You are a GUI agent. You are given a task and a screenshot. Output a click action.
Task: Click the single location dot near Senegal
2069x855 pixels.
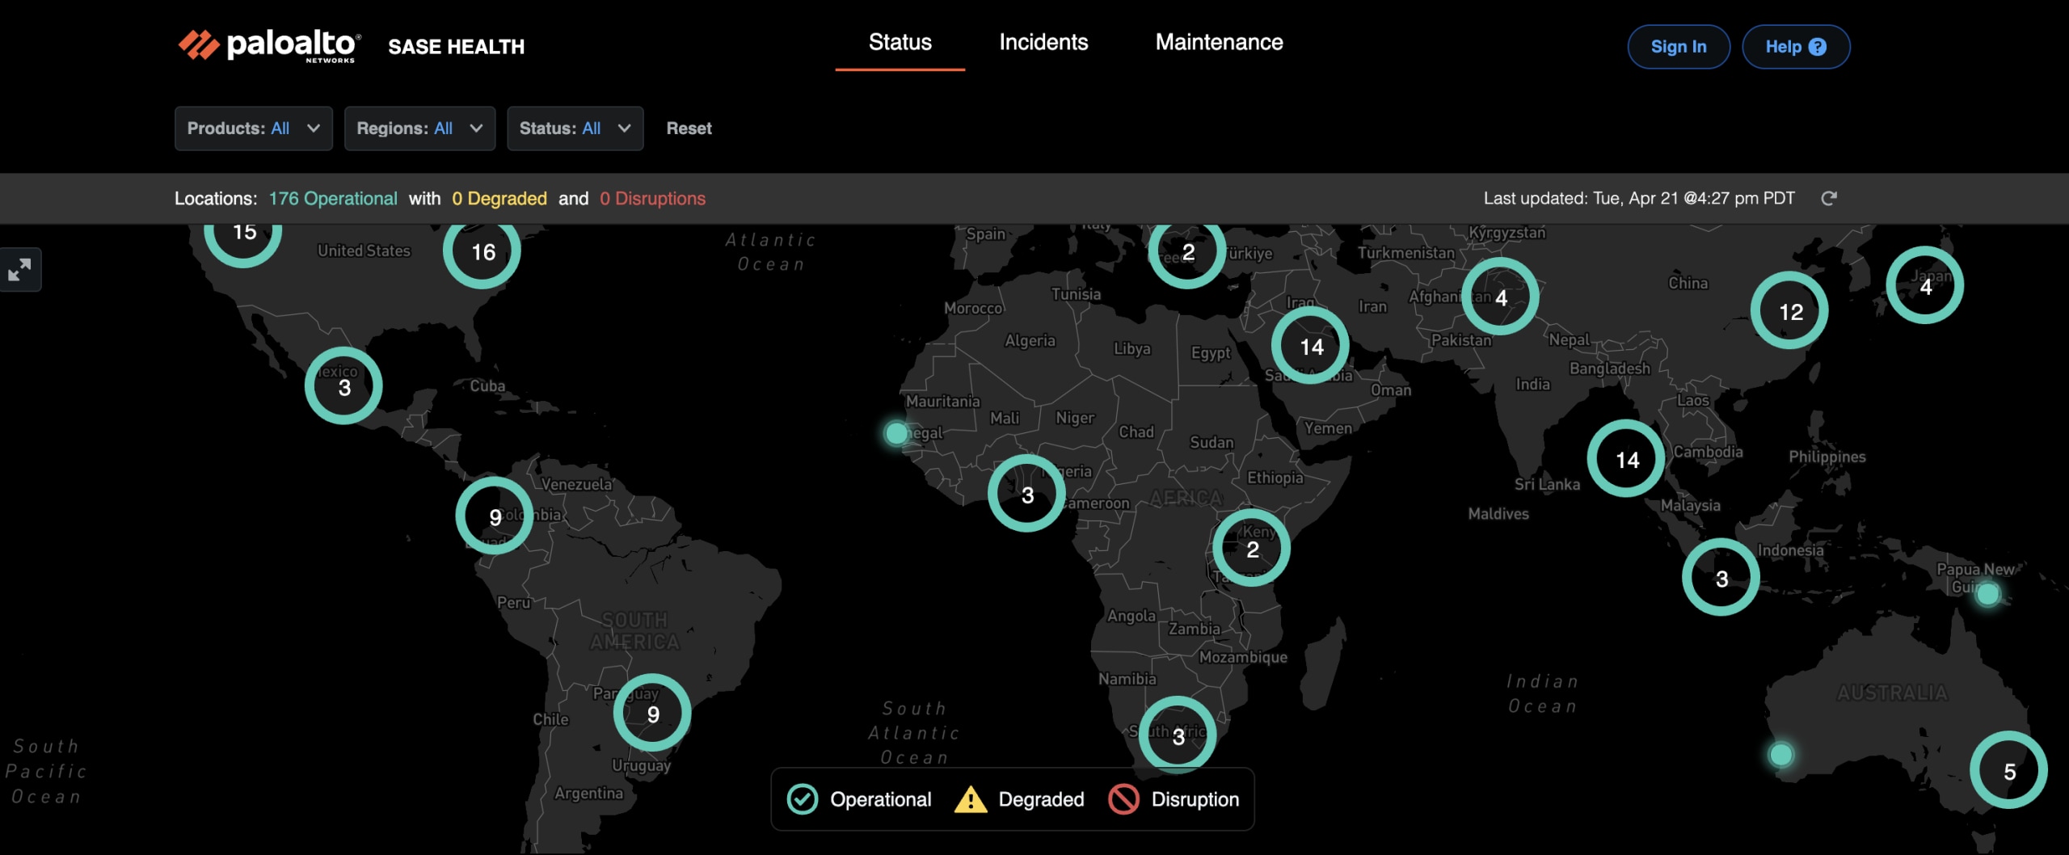coord(895,434)
